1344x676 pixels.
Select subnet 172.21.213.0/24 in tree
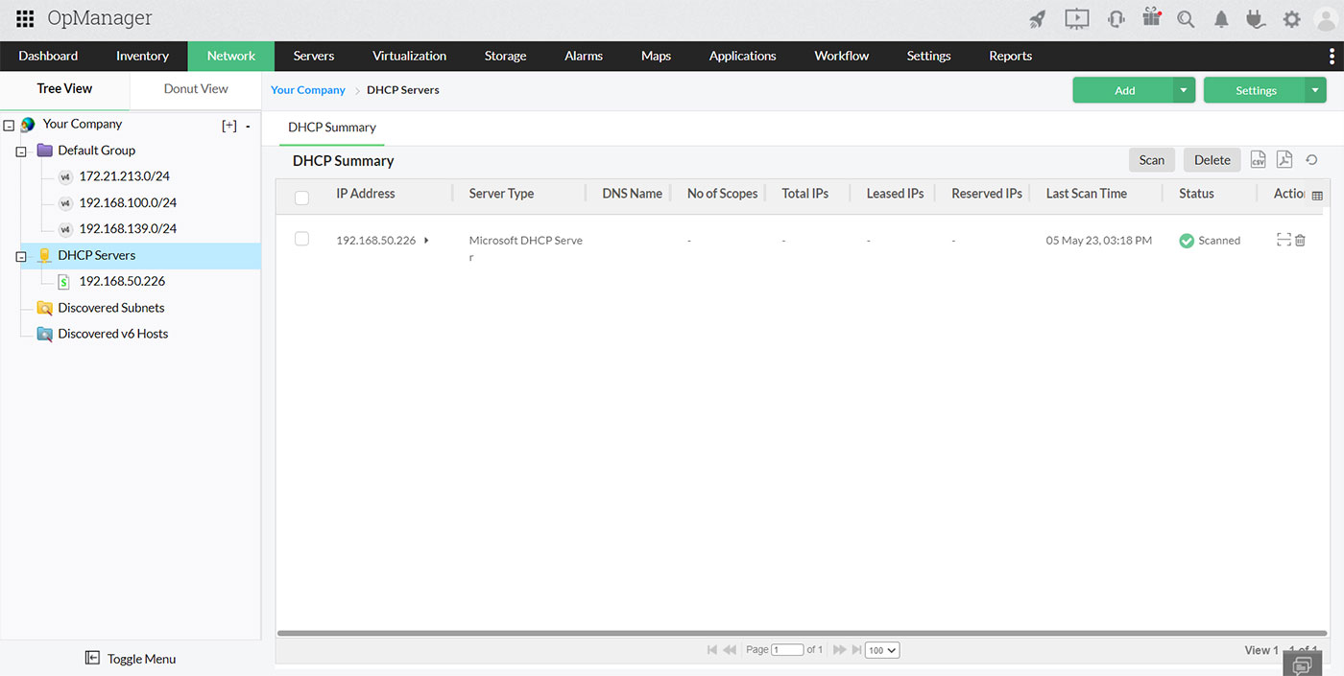[x=124, y=176]
